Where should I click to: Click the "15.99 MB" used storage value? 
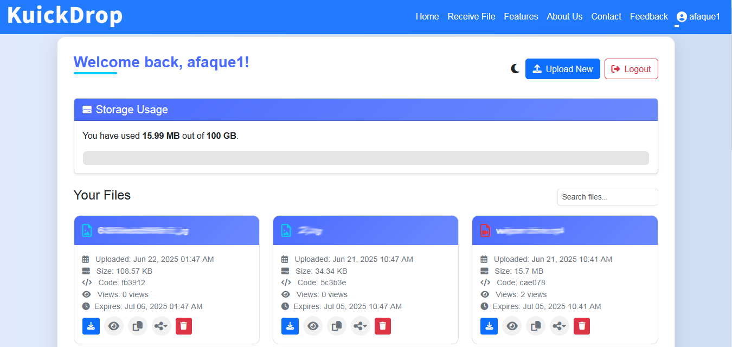(x=161, y=136)
